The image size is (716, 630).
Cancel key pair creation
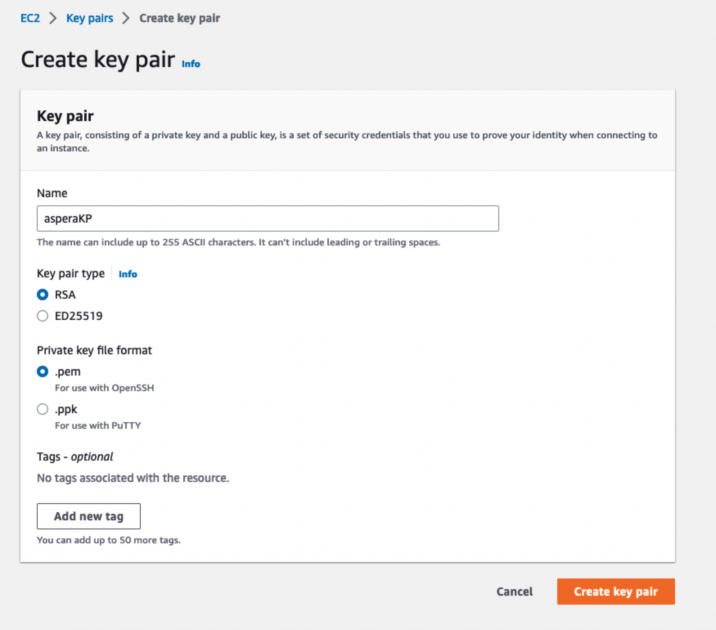[x=514, y=592]
